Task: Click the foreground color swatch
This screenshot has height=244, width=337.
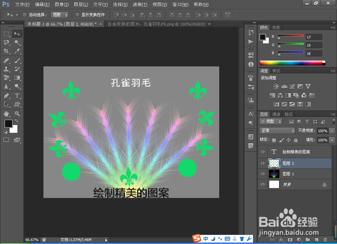Action: [x=8, y=124]
